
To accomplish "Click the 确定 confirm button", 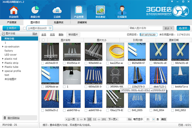I will point(163,119).
